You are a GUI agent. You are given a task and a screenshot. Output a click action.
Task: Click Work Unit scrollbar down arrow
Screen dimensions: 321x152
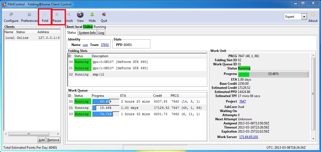click(313, 139)
